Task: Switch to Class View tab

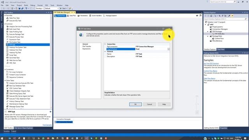Action: [x=221, y=49]
